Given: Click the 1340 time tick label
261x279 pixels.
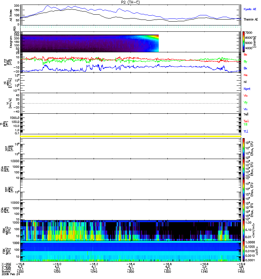Looking at the screenshot, I should click(x=204, y=272).
